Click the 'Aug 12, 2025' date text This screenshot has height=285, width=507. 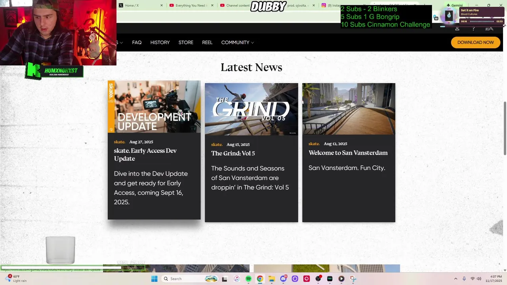(x=335, y=144)
